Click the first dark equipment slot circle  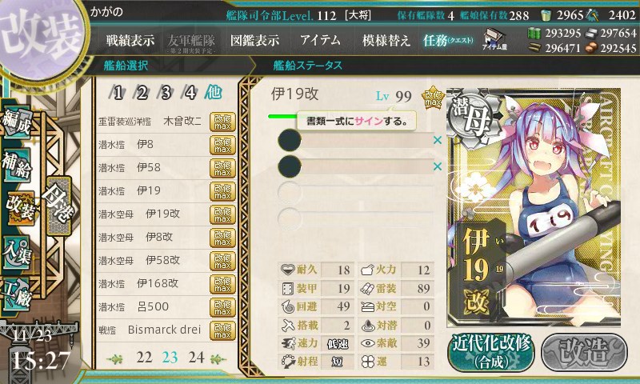pyautogui.click(x=290, y=140)
